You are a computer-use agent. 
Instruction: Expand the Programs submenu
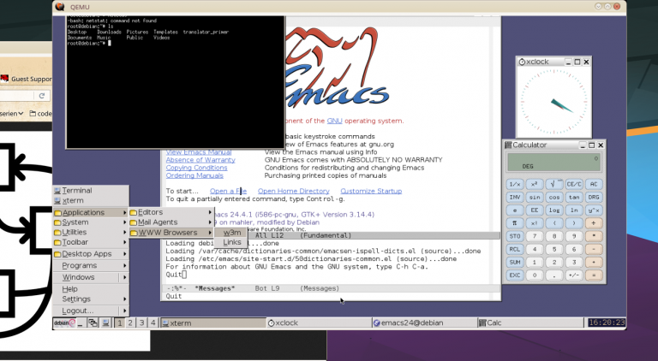click(91, 266)
